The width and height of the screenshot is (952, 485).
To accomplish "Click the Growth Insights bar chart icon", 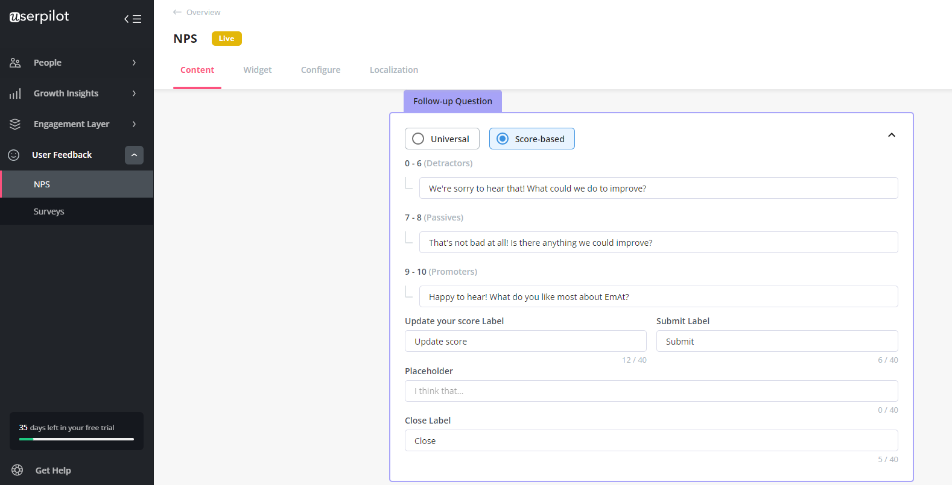I will click(15, 93).
